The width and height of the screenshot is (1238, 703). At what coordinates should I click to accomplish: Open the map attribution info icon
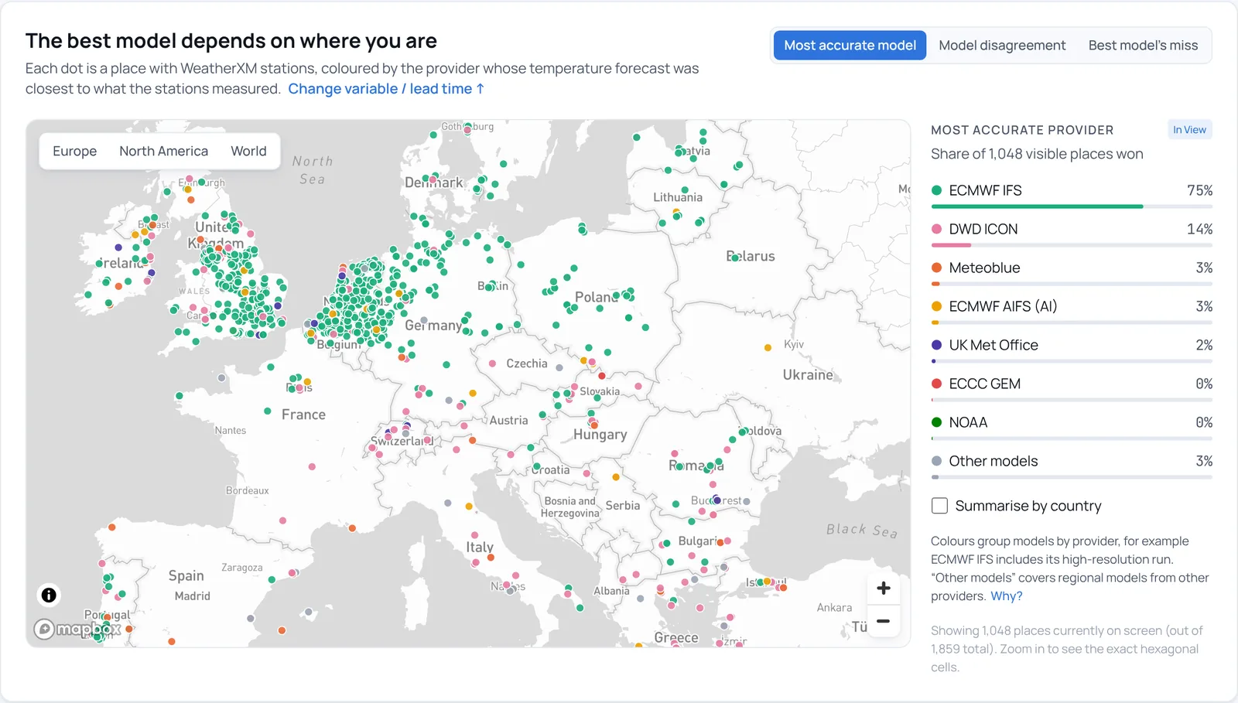pyautogui.click(x=49, y=595)
